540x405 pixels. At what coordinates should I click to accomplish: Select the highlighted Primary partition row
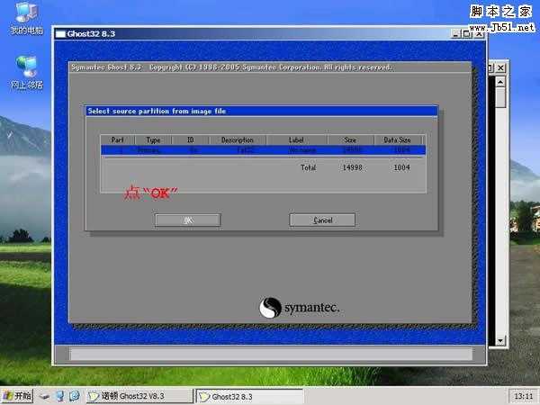click(263, 150)
